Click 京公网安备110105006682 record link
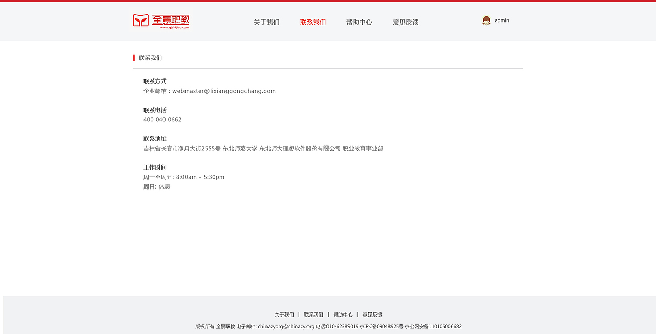Image resolution: width=656 pixels, height=334 pixels. [x=433, y=326]
